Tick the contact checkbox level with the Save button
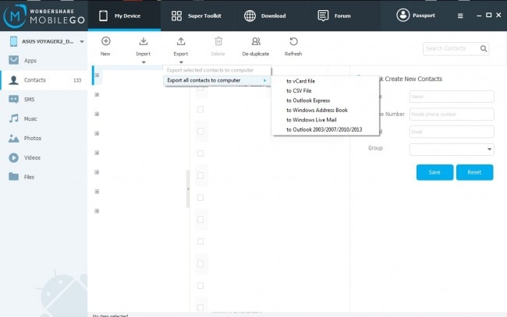 [x=200, y=175]
